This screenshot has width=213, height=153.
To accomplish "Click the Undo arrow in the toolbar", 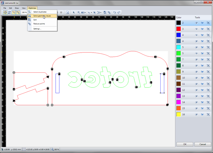I will 114,12.
